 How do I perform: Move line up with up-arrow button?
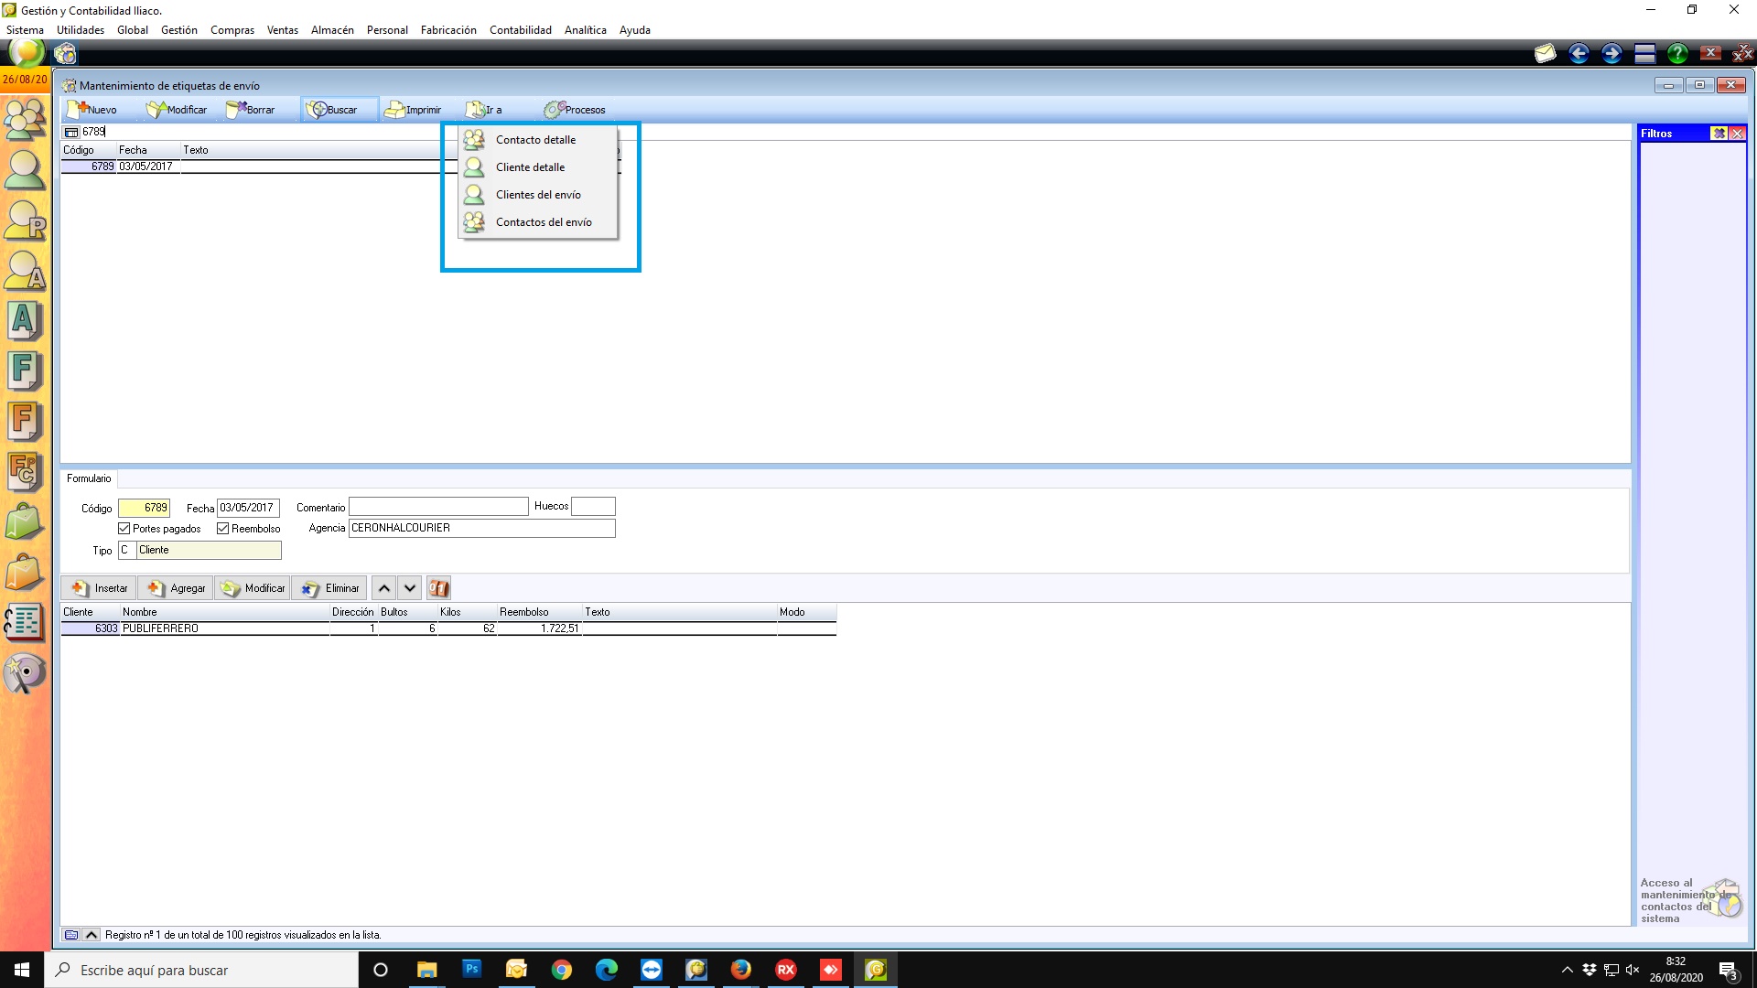point(384,588)
